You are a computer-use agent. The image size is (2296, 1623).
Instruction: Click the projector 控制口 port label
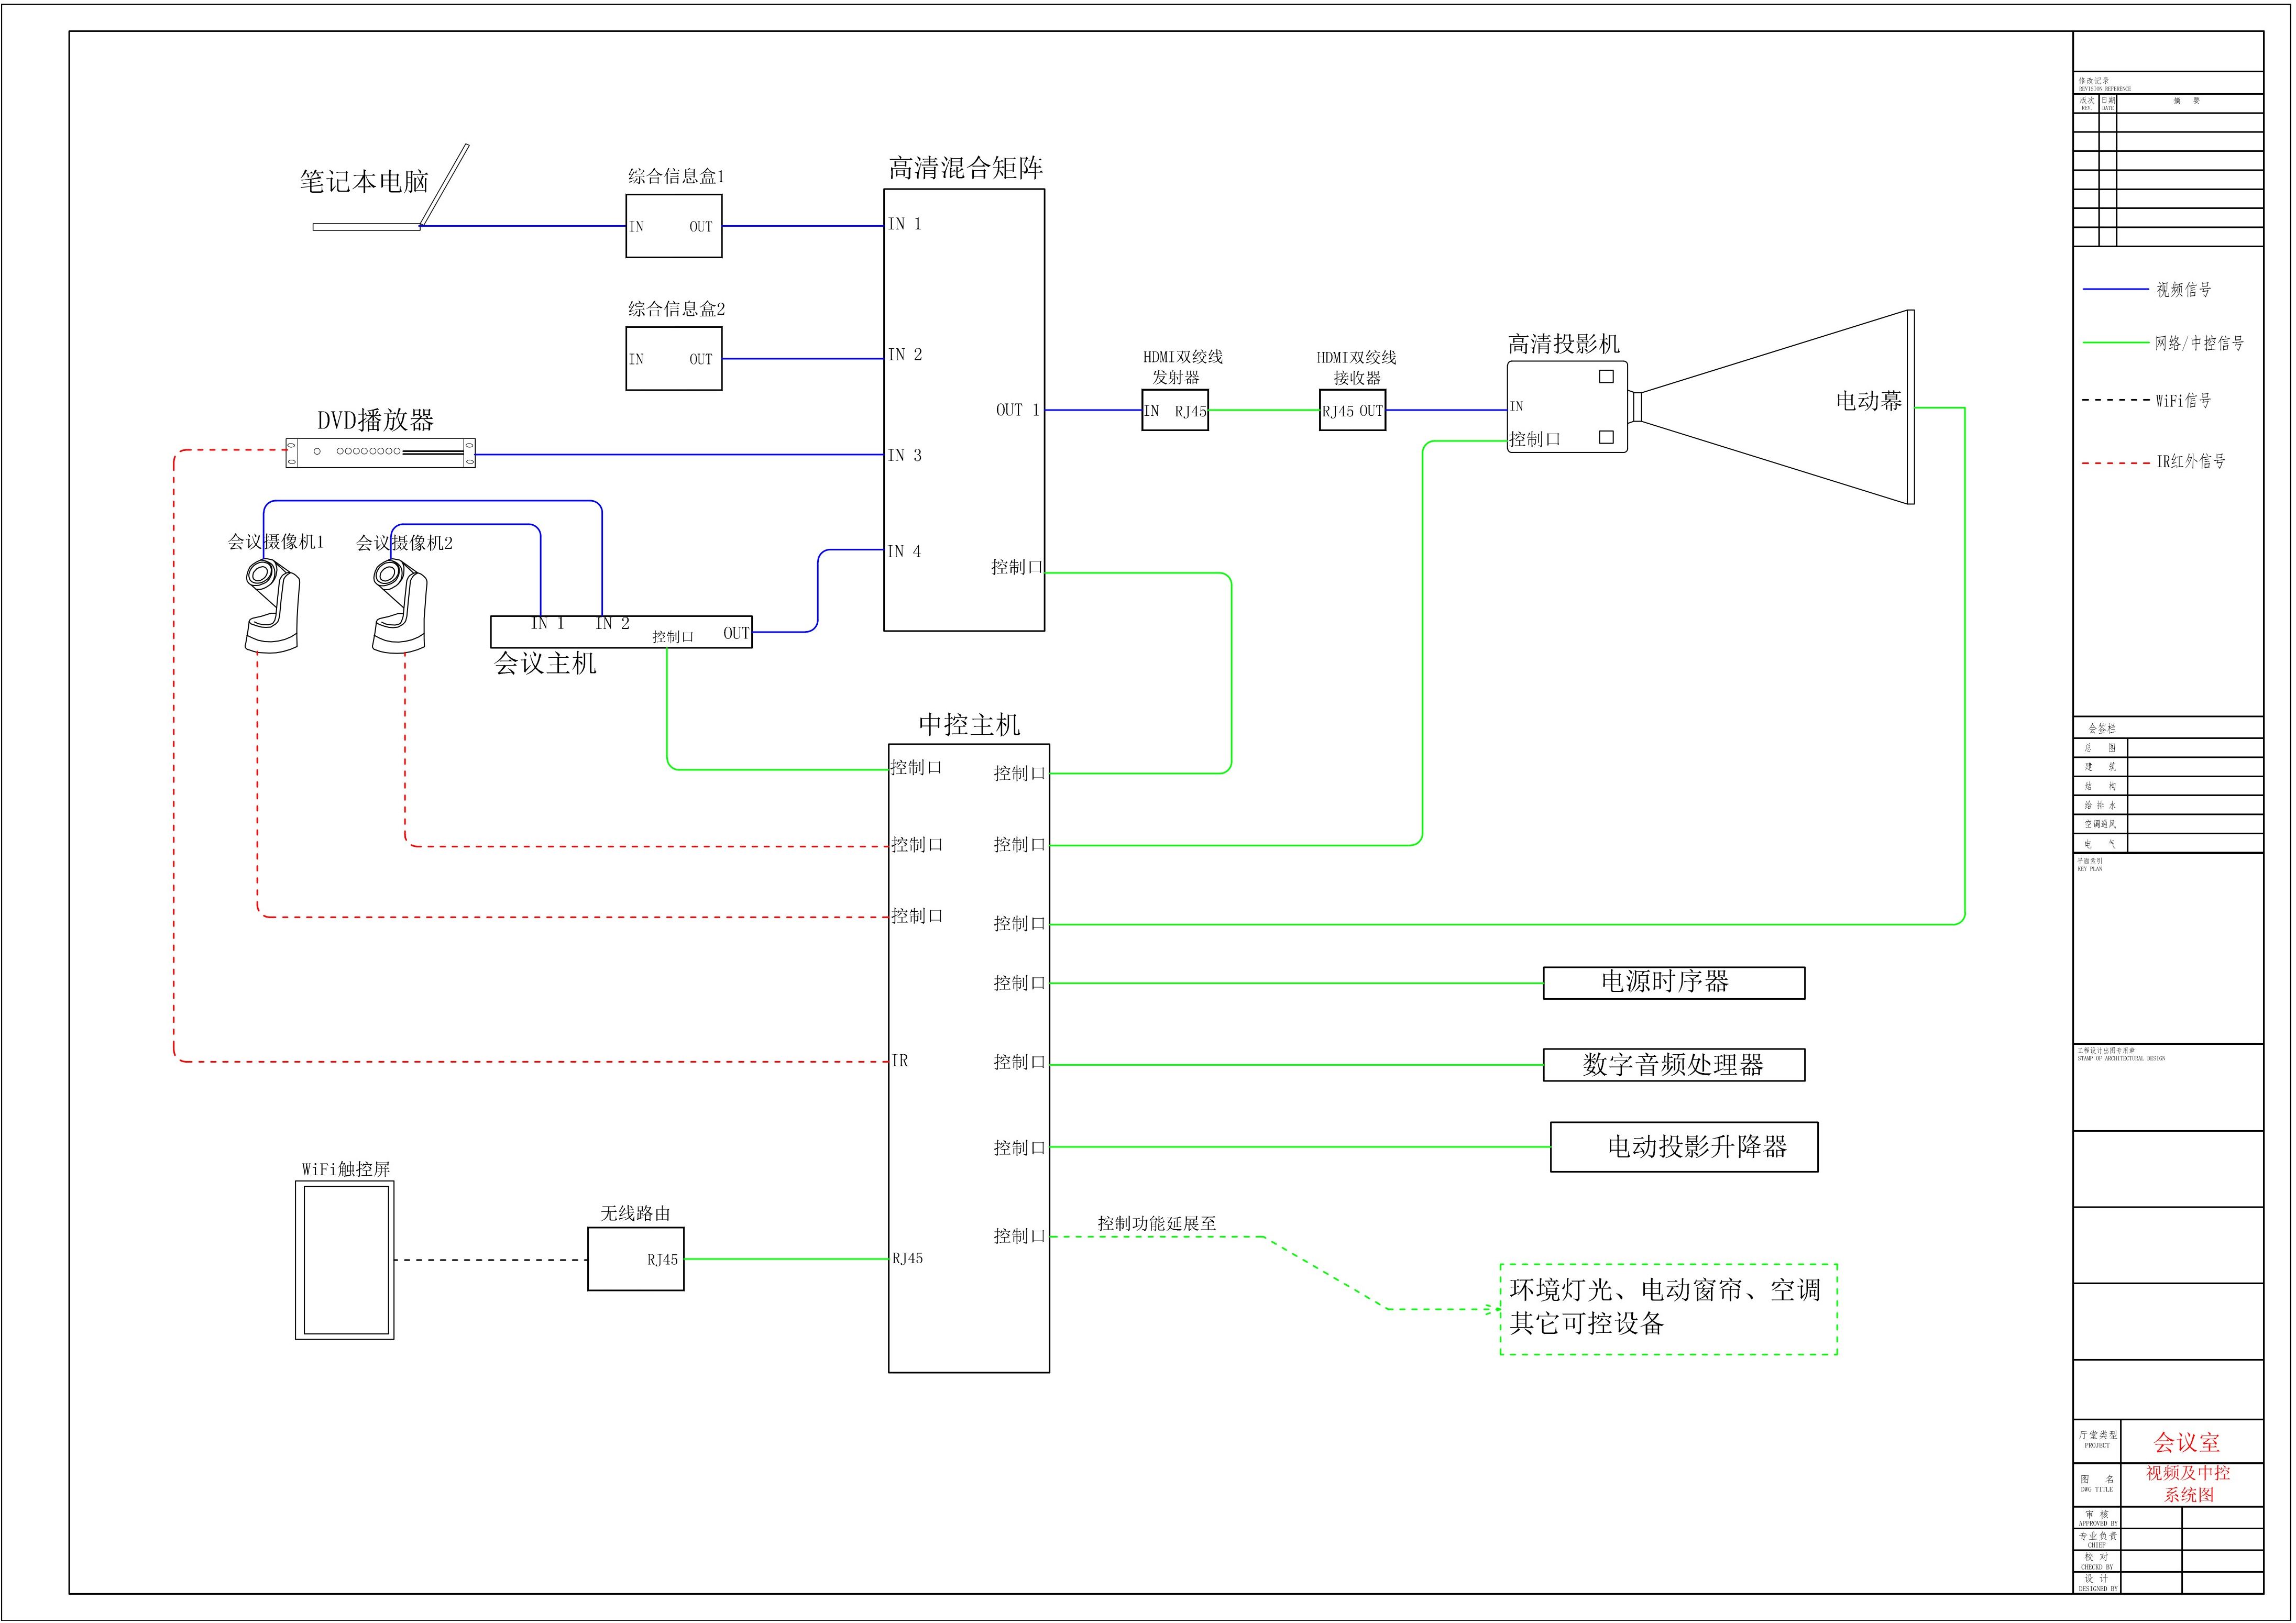coord(1535,439)
